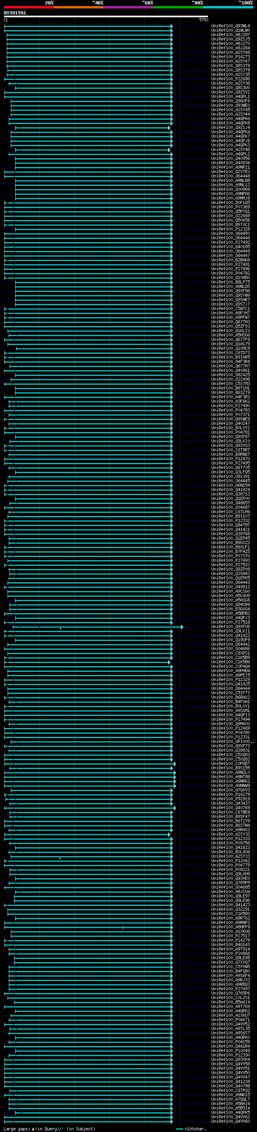This screenshot has width=257, height=1132.
Task: Select the UniRef100_A2SY46 label
Action: tap(230, 150)
